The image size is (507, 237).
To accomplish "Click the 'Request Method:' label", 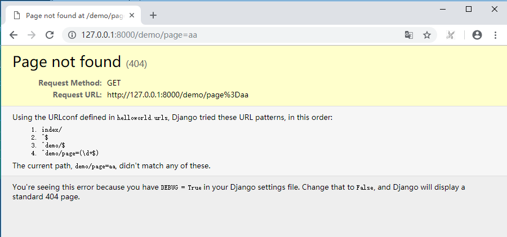I will click(70, 83).
